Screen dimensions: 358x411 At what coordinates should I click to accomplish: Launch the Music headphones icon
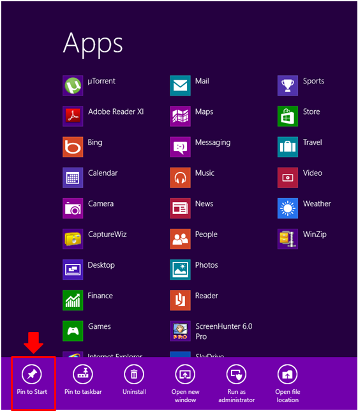click(x=181, y=177)
